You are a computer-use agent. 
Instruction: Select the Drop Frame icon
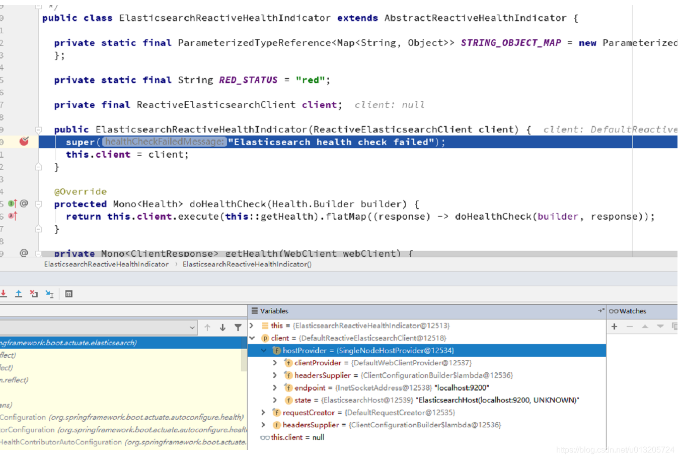click(x=34, y=294)
